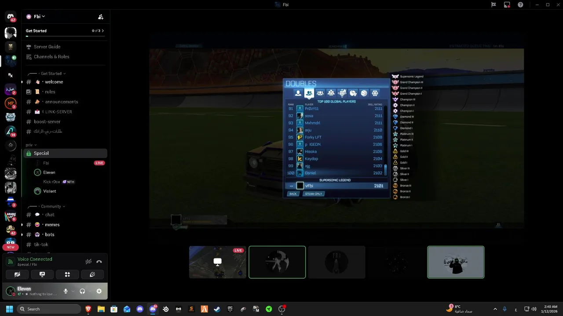Open microphone input options dropdown arrow
Viewport: 563px width, 316px height.
click(73, 291)
